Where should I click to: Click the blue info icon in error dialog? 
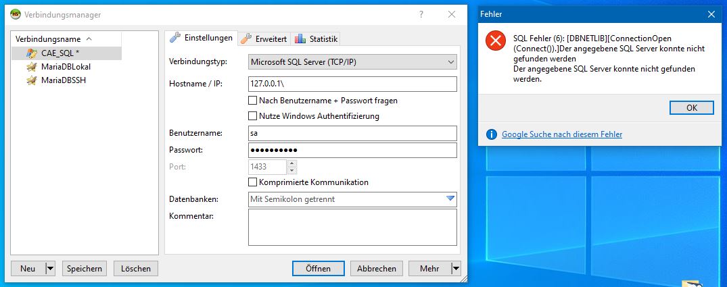tap(492, 134)
